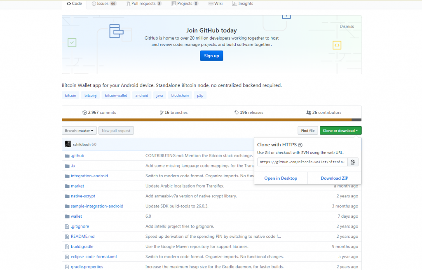This screenshot has height=270, width=422.
Task: Click Download ZIP
Action: click(334, 178)
